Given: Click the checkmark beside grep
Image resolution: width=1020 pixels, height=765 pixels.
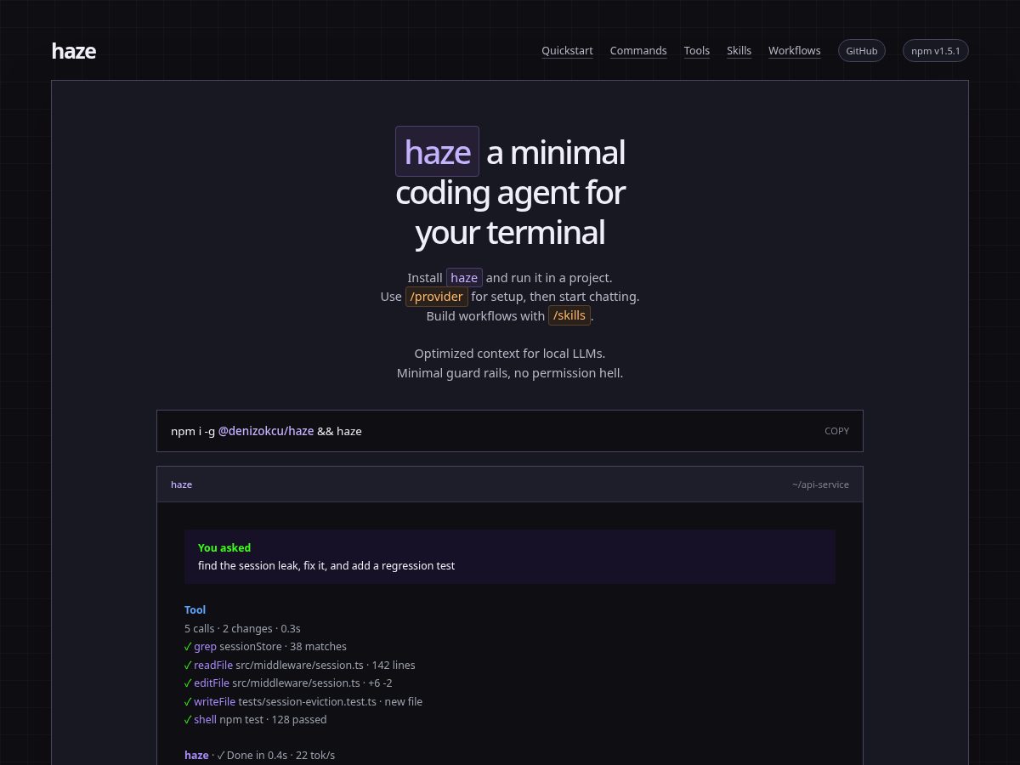Looking at the screenshot, I should [188, 647].
